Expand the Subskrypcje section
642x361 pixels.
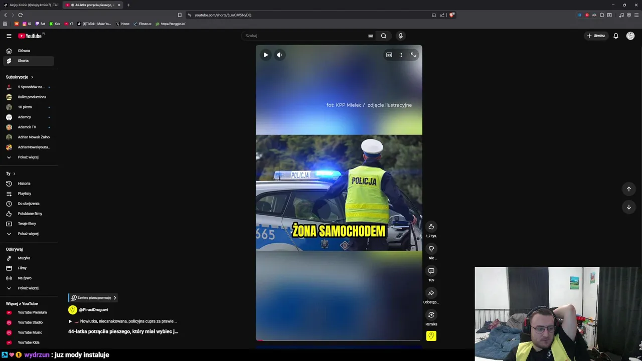tap(20, 77)
